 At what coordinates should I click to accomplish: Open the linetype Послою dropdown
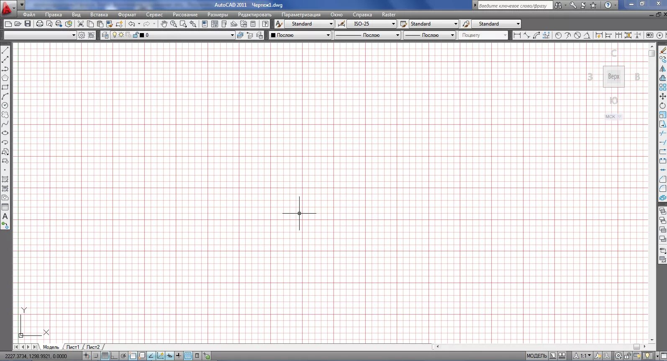tap(367, 35)
